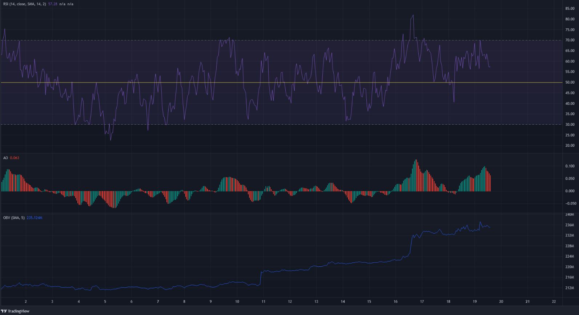This screenshot has height=315, width=579.
Task: Click date 5 on the time axis
Action: pyautogui.click(x=105, y=302)
